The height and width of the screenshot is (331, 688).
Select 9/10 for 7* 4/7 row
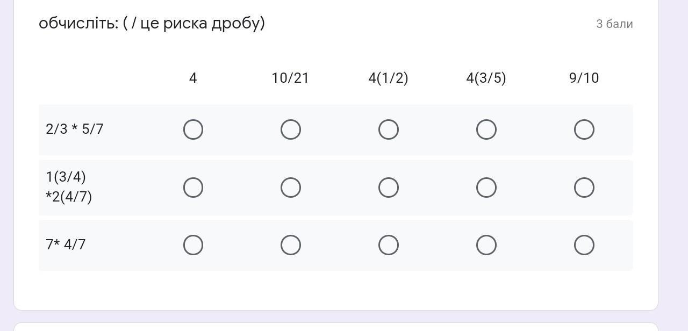coord(584,245)
